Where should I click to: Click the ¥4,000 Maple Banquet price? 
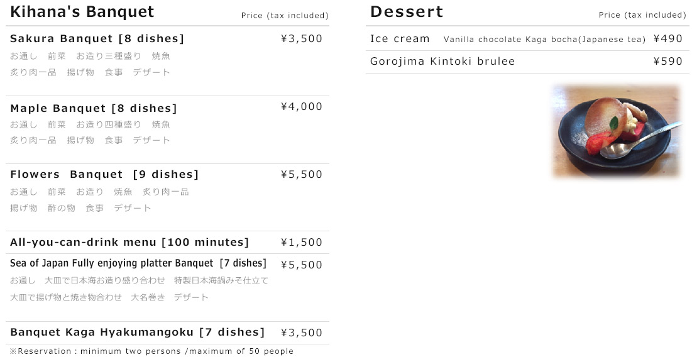[302, 107]
